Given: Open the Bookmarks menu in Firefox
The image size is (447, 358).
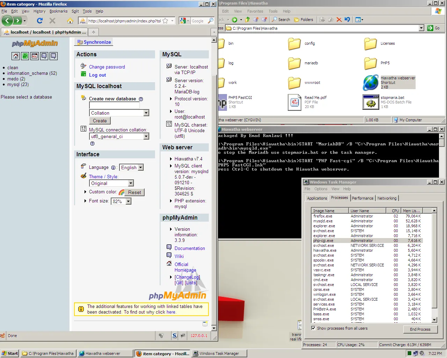Looking at the screenshot, I should click(58, 11).
